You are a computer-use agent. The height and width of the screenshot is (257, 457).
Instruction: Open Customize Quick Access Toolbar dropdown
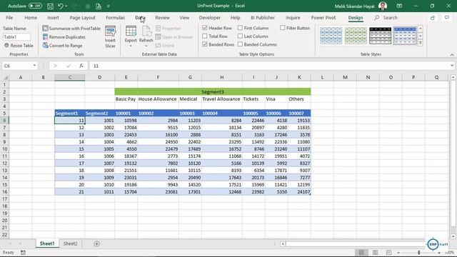(x=109, y=6)
